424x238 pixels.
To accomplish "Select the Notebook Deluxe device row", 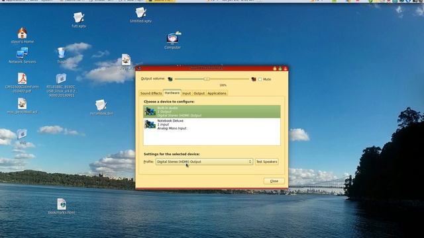I will (x=212, y=124).
